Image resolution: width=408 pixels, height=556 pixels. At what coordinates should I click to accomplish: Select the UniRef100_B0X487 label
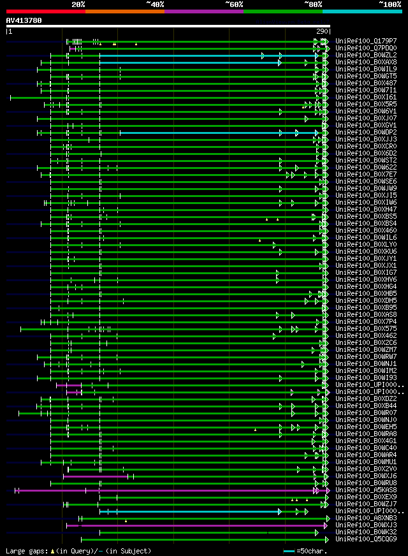coord(366,84)
